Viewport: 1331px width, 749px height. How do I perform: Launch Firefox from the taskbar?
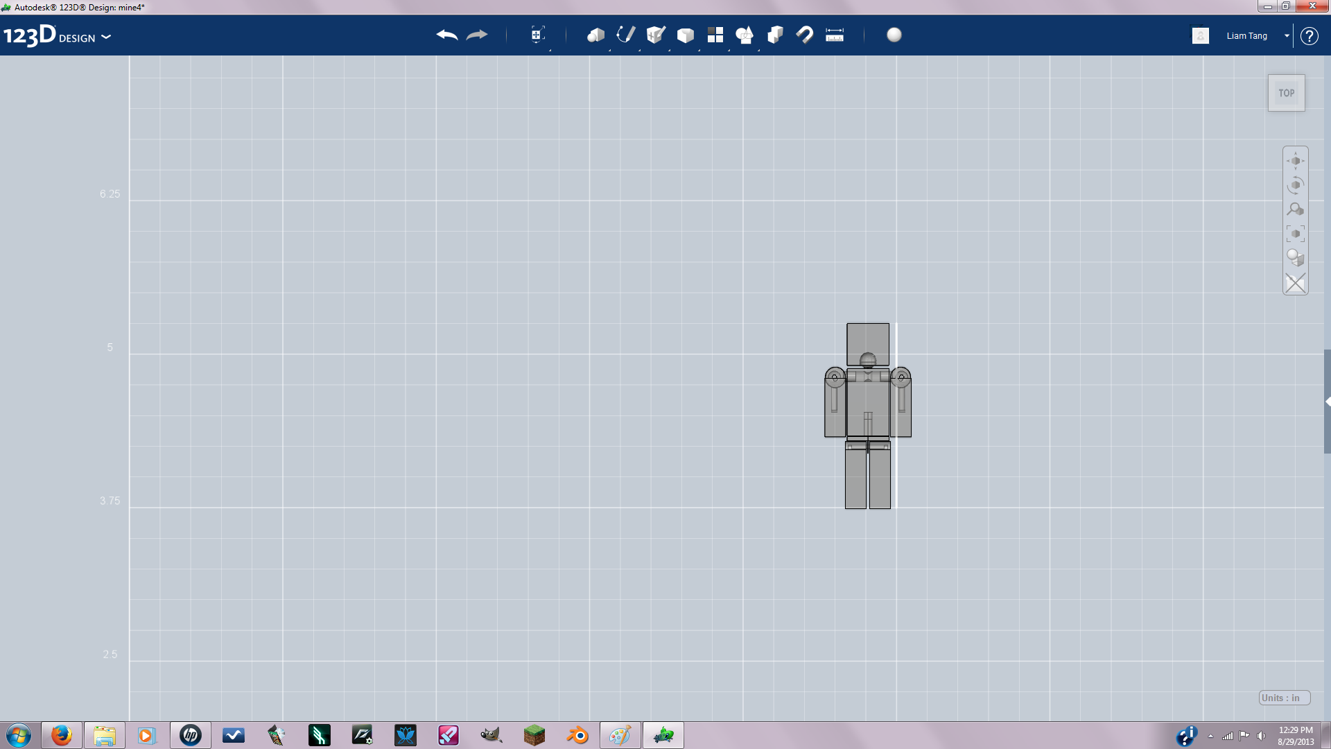(62, 735)
